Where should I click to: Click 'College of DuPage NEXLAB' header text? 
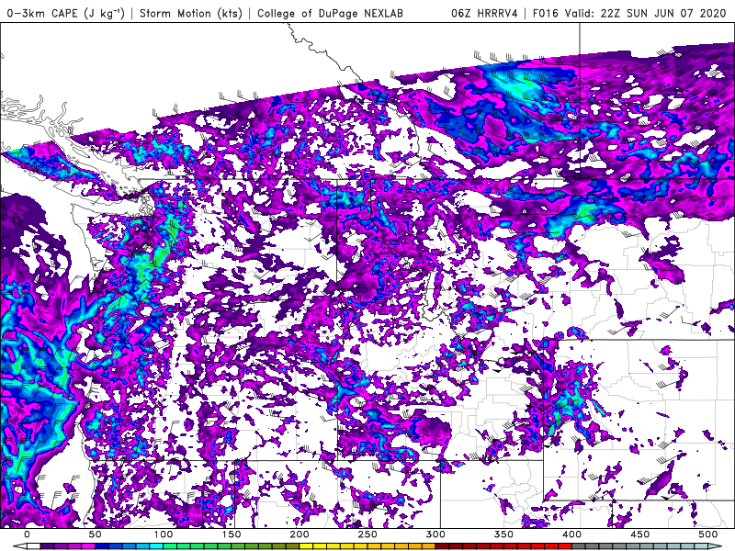click(330, 13)
